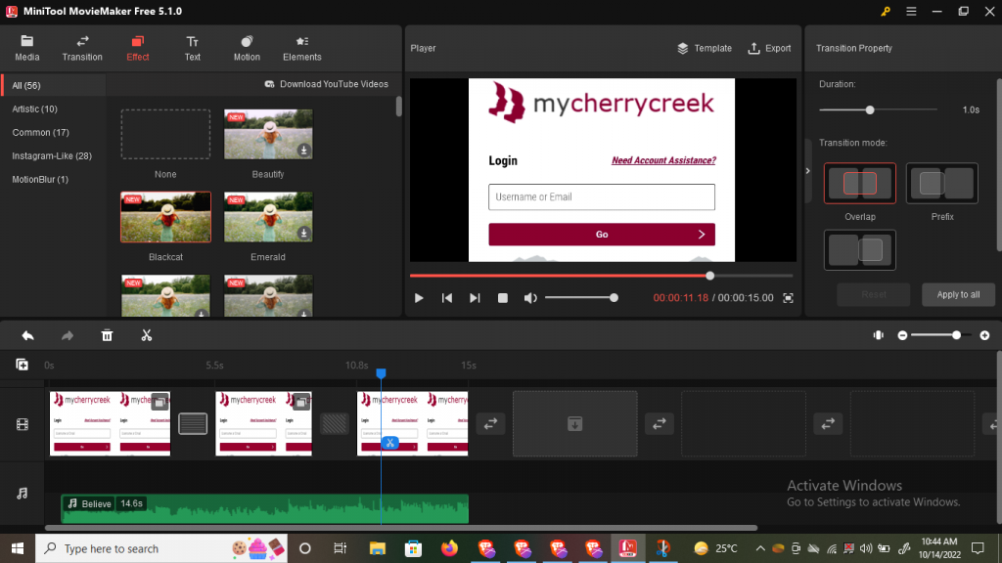This screenshot has height=563, width=1002.
Task: Click Download YouTube Videos link
Action: click(327, 84)
